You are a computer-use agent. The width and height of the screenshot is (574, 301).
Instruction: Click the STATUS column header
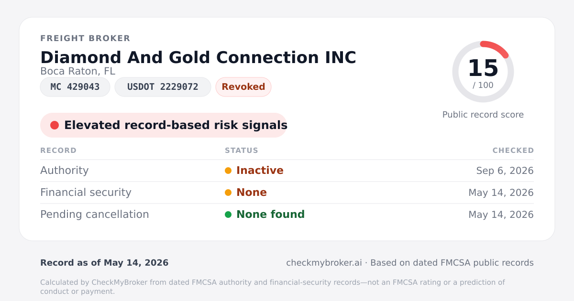(242, 150)
